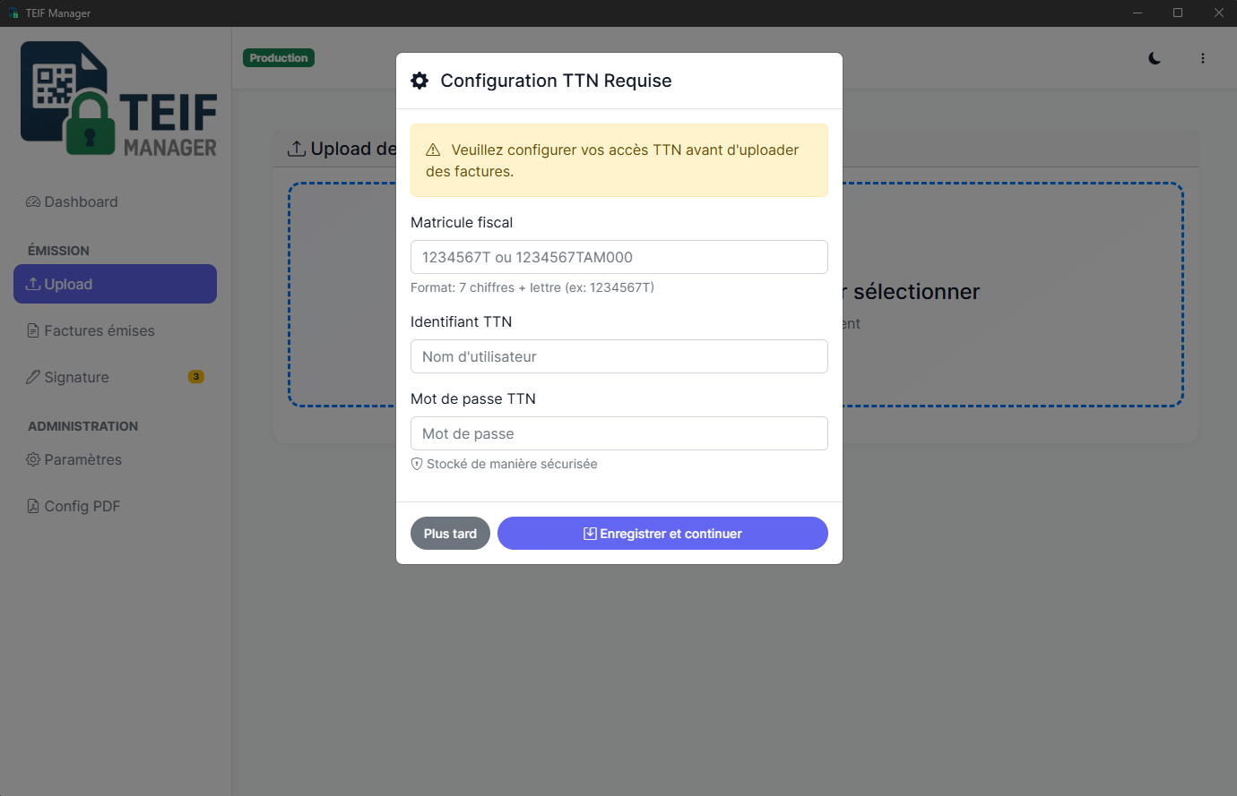
Task: Click the gear icon in dialog title
Action: tap(420, 81)
